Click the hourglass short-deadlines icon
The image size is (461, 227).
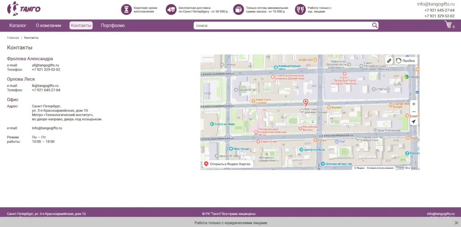pos(126,9)
